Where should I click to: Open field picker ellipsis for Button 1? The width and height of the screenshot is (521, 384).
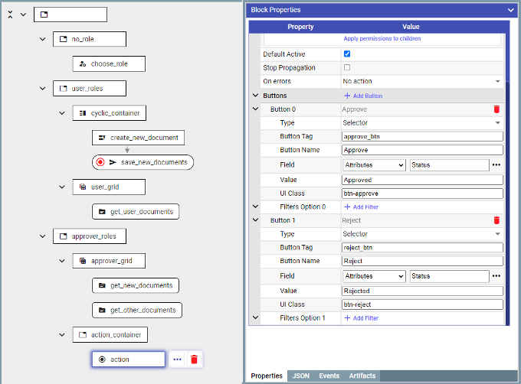496,276
